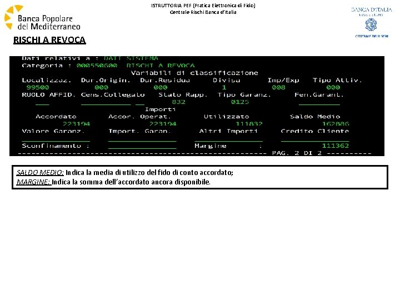
Task: Click the Dur.Residua value 000
Action: pos(161,88)
